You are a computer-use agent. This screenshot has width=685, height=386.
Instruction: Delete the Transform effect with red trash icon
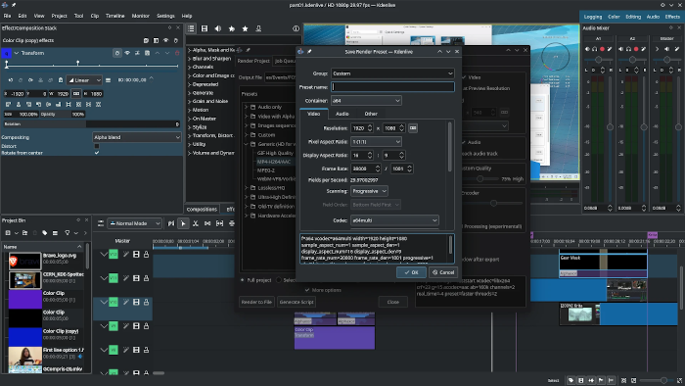(177, 53)
